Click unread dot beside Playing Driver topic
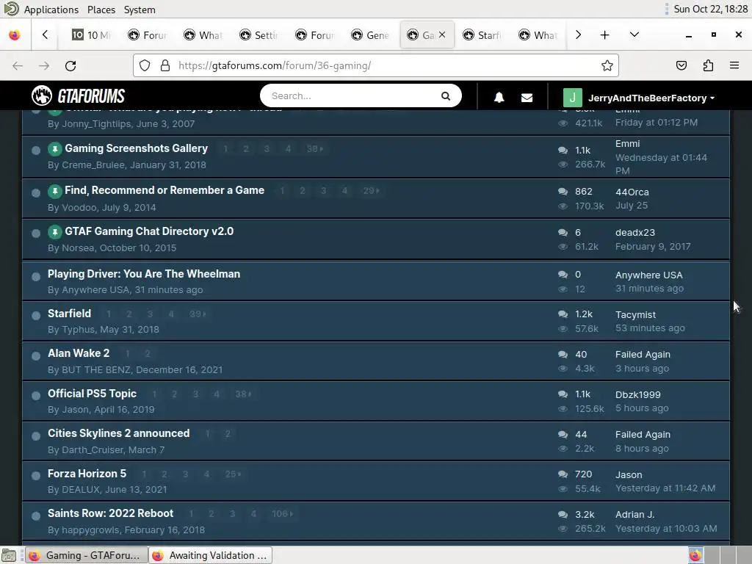 pos(35,277)
